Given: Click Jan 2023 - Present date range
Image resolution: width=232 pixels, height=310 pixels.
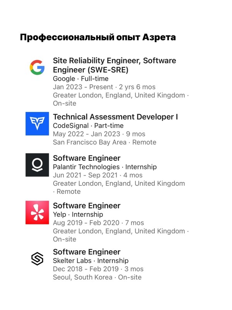Looking at the screenshot, I should pos(83,87).
